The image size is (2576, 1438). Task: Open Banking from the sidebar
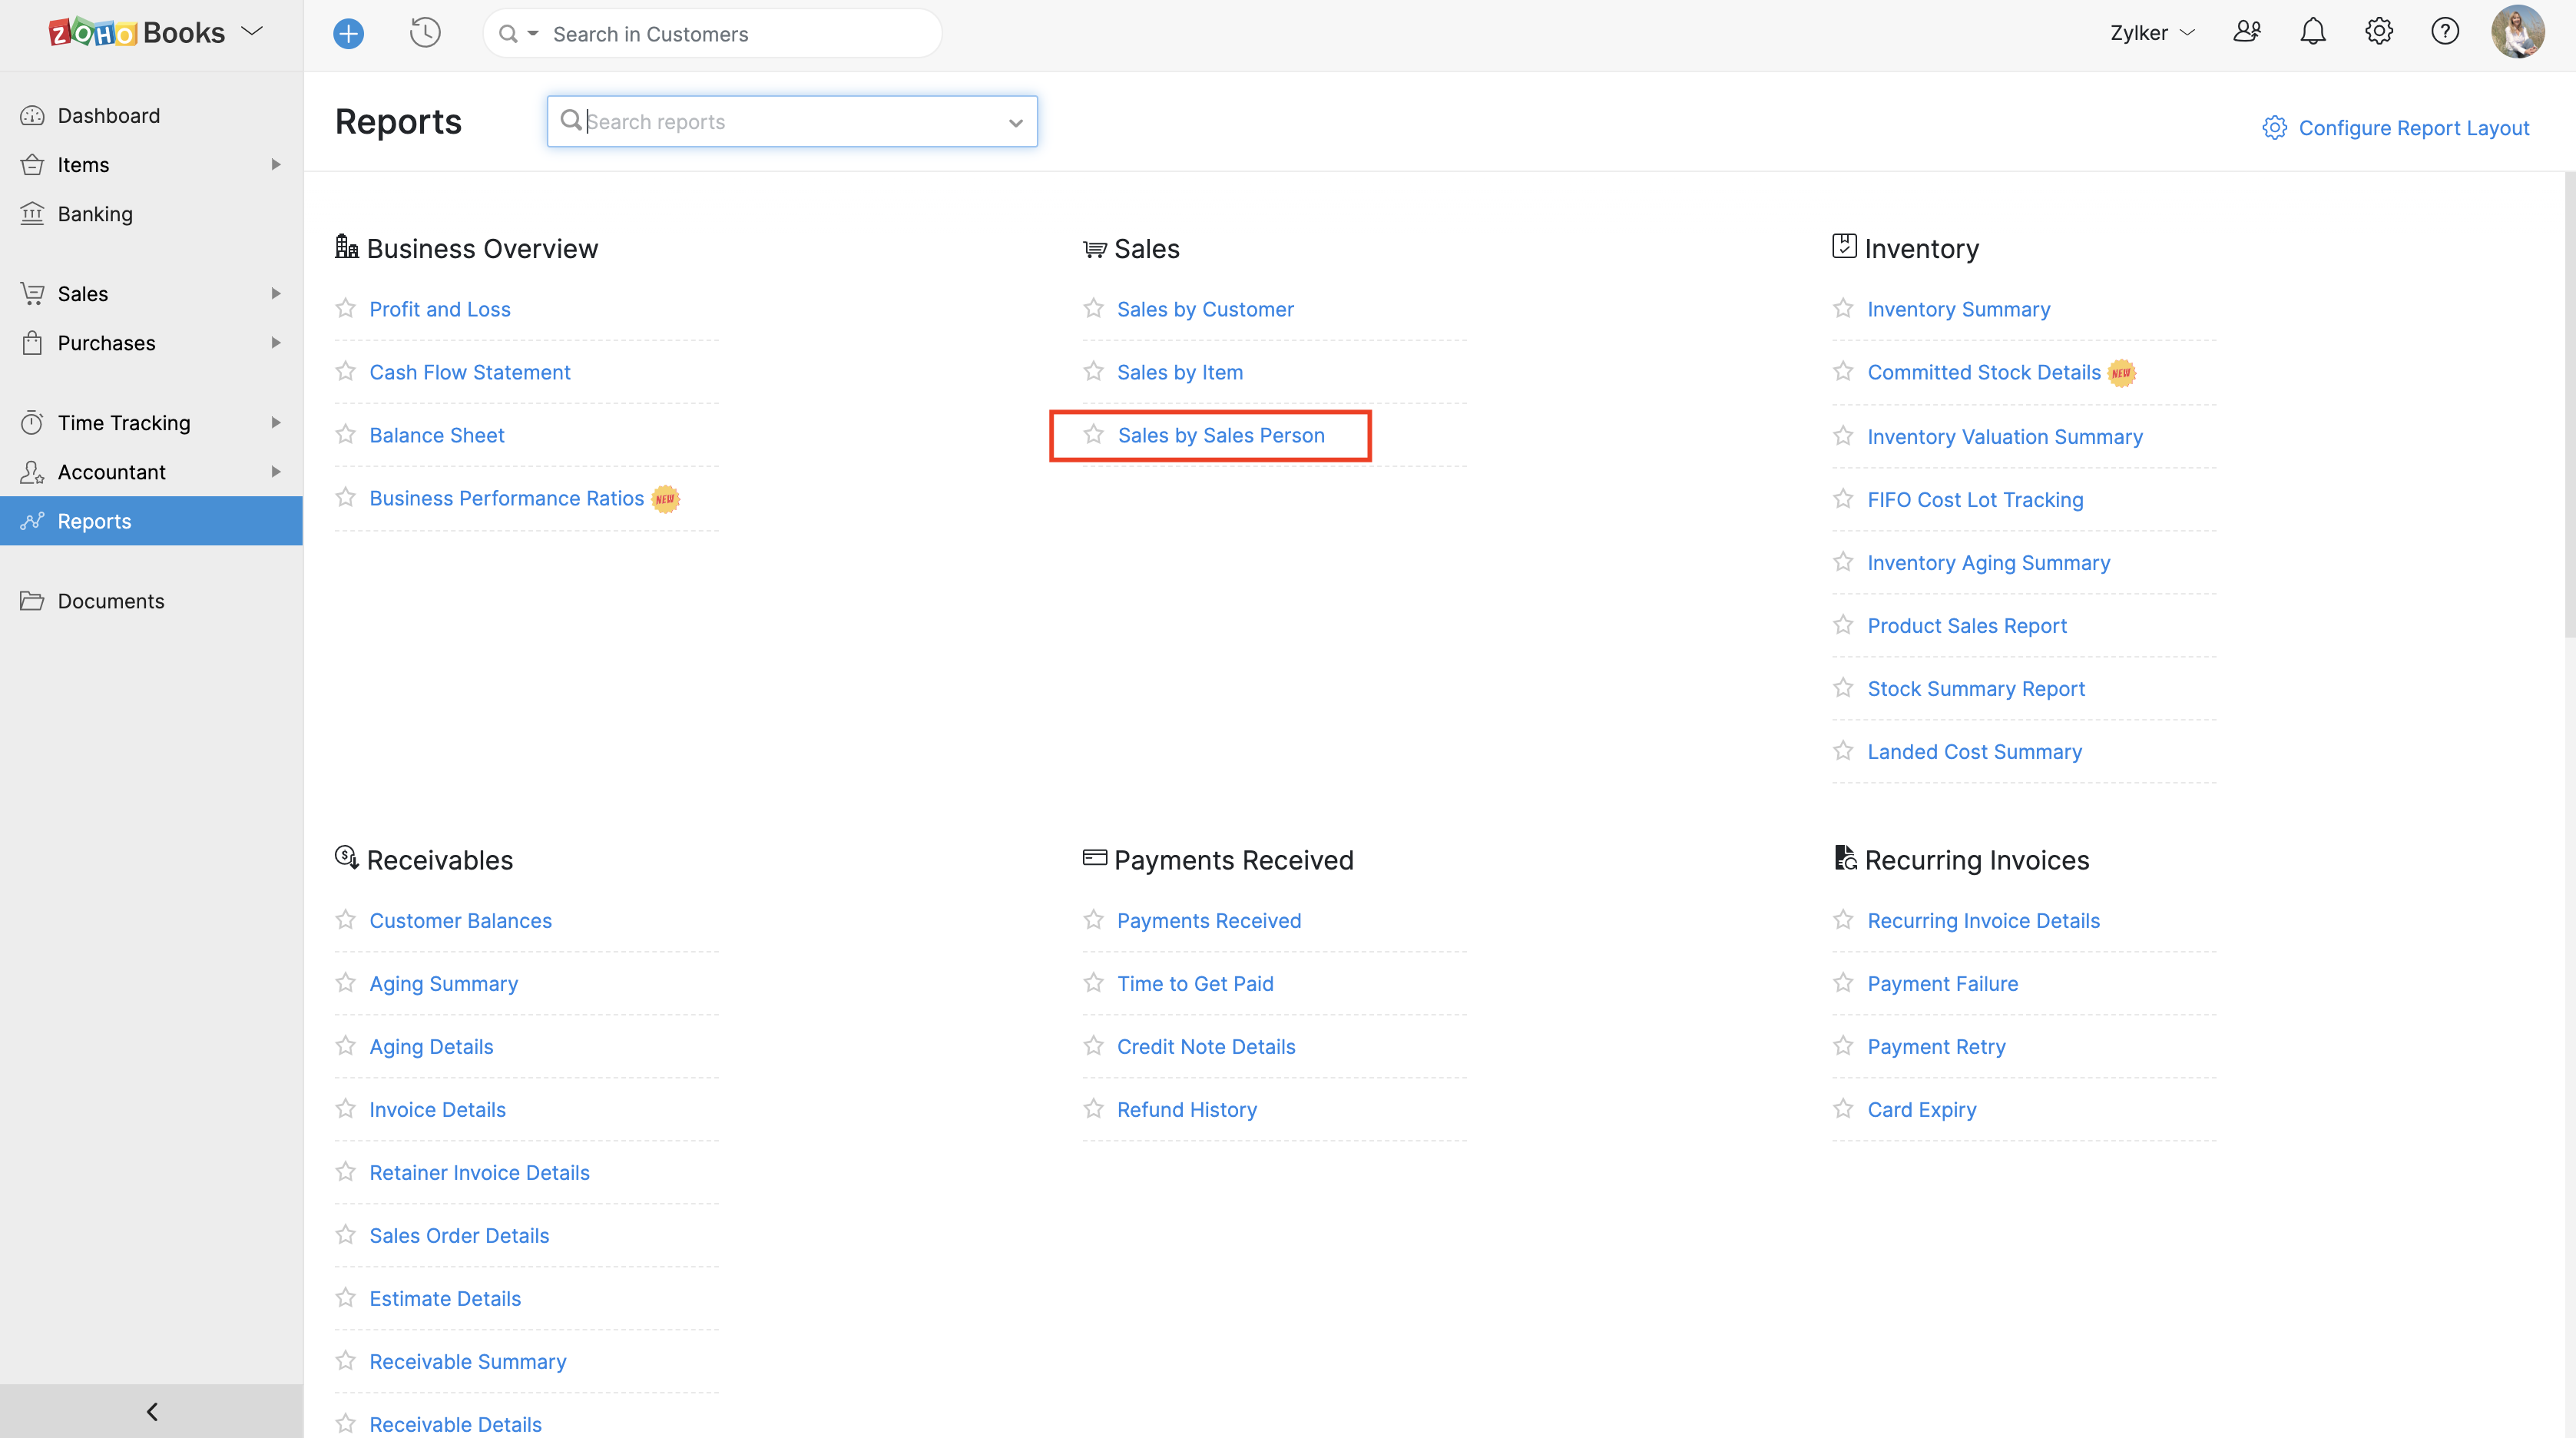pos(95,214)
